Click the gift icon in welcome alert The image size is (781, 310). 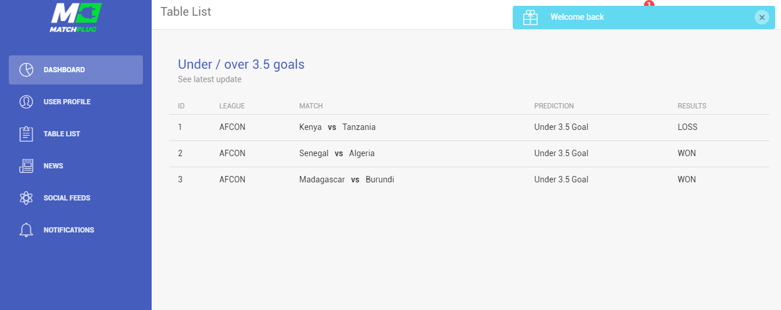pos(530,17)
